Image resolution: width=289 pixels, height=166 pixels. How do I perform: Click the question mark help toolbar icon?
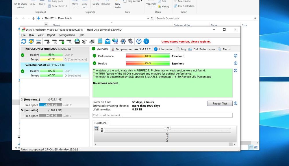(139, 41)
